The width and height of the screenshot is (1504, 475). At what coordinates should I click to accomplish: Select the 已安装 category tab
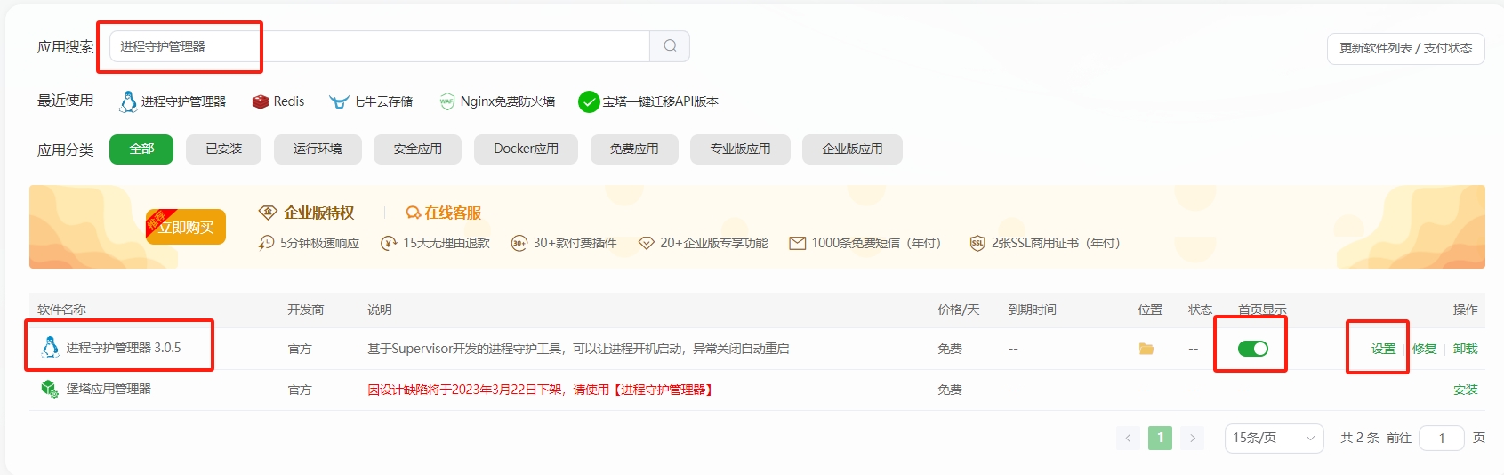(223, 149)
